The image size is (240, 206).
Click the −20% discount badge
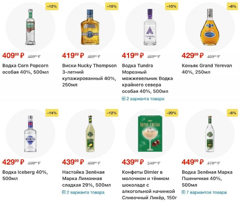(x=172, y=113)
